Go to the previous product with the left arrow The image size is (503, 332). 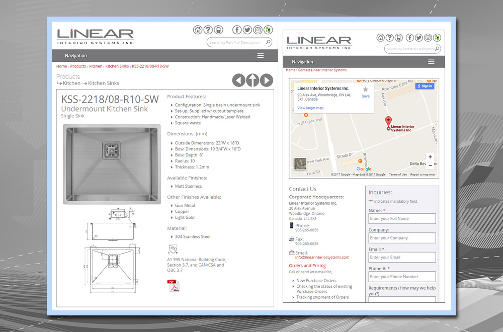click(x=238, y=80)
